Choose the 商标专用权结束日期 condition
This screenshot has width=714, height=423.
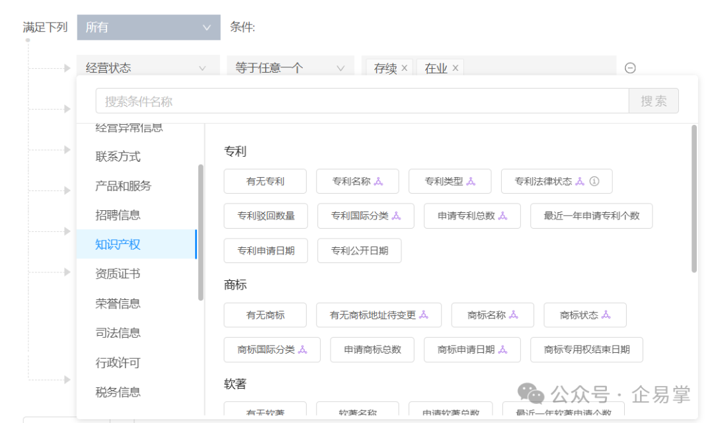tap(586, 350)
